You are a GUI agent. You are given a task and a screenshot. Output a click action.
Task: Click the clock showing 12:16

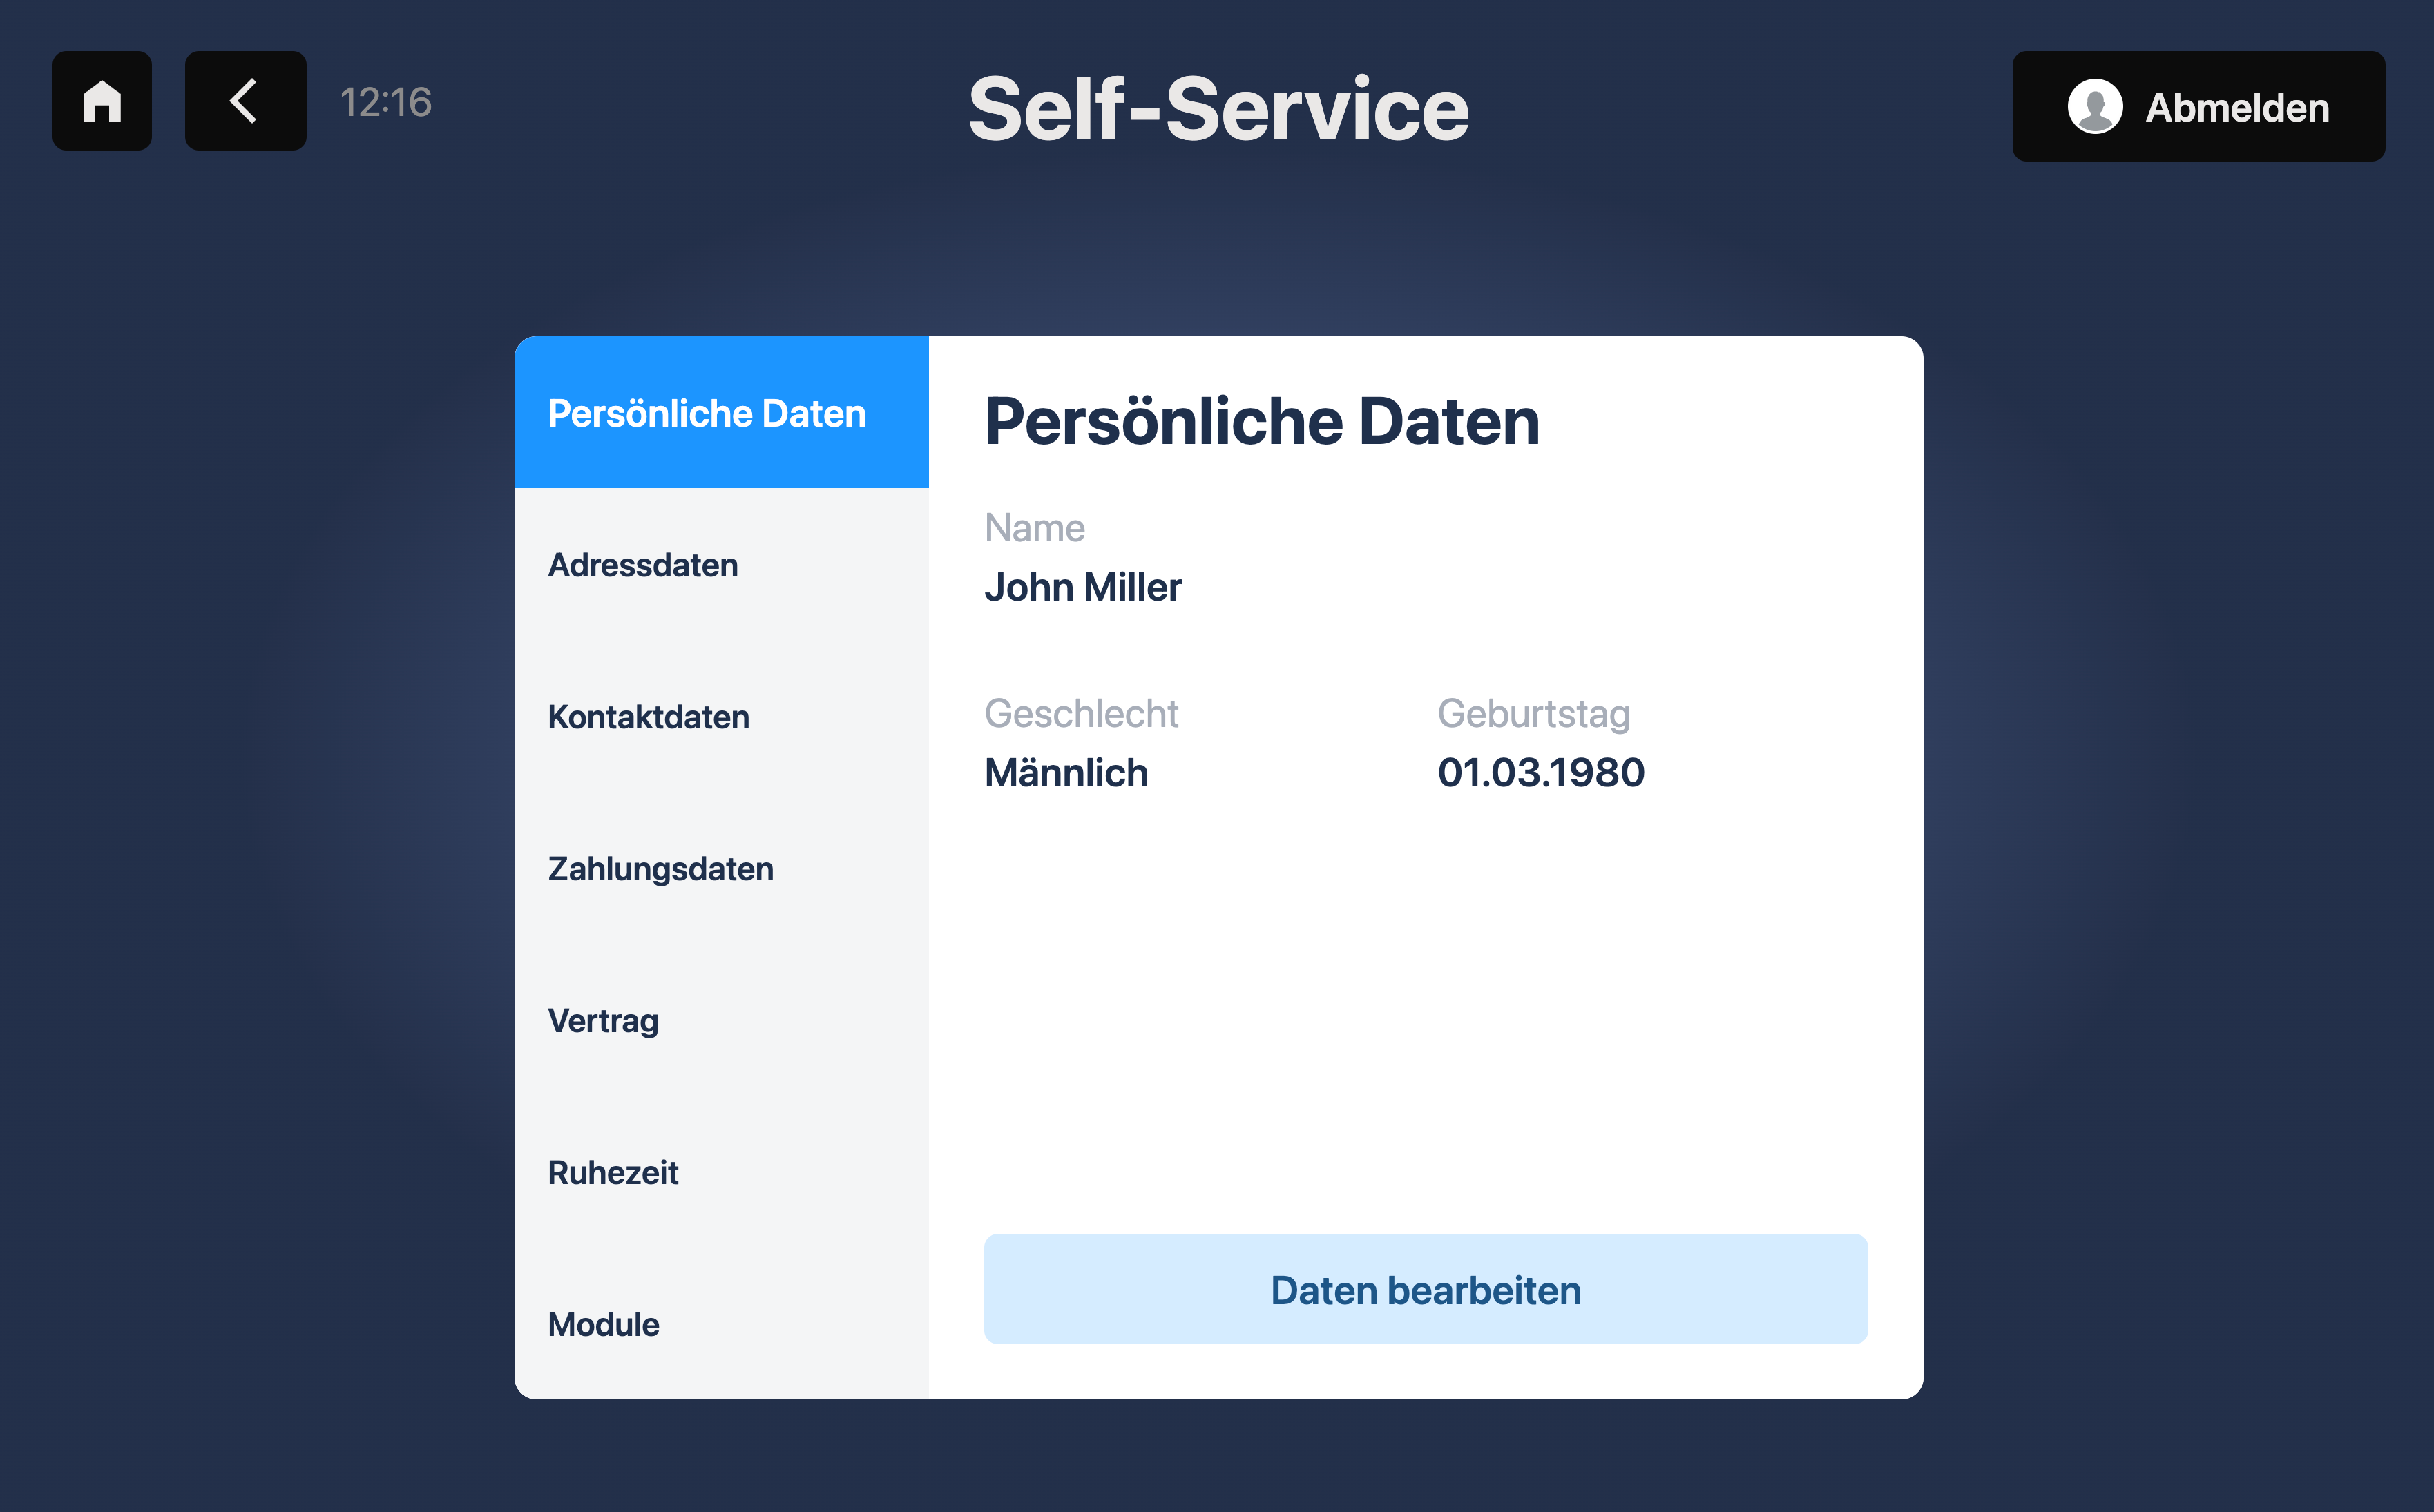pos(386,102)
